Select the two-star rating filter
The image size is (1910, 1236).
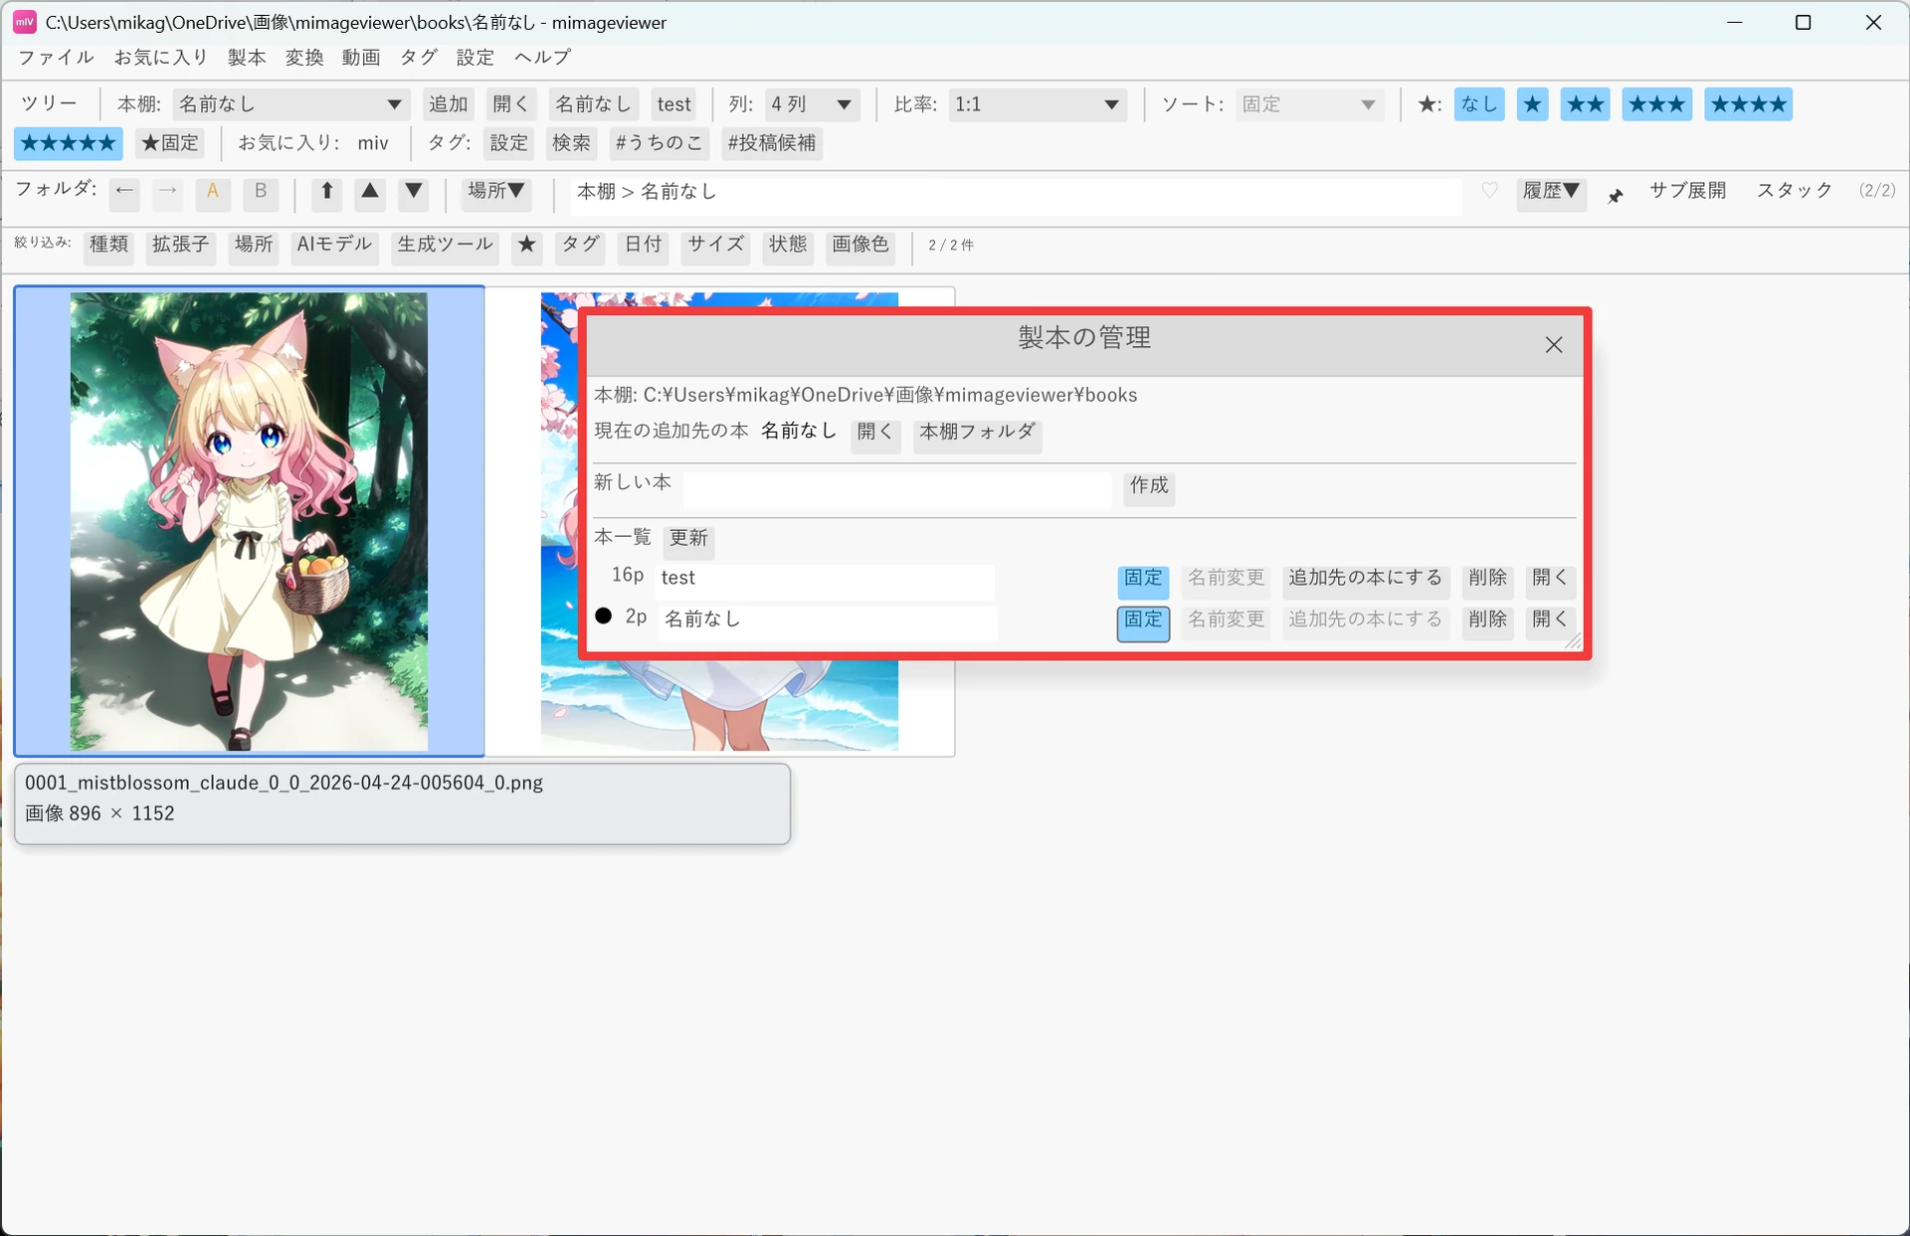tap(1586, 104)
